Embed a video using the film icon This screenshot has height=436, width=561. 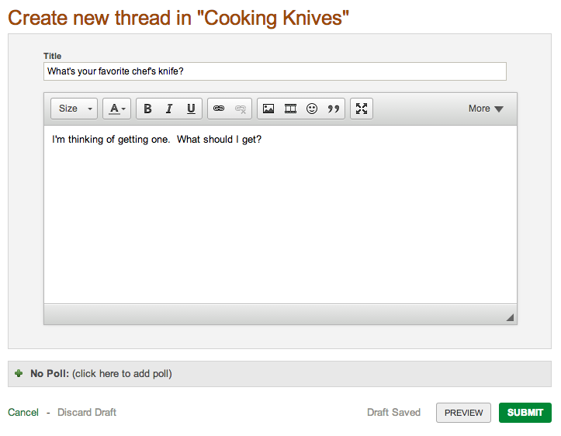290,109
